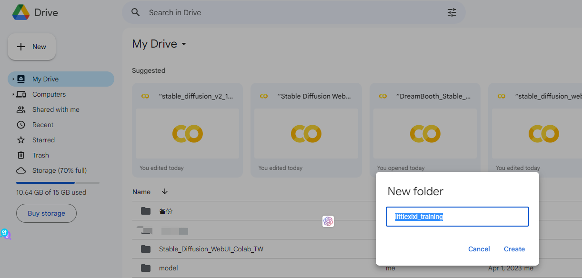The height and width of the screenshot is (278, 582).
Task: Click the 10.64 GB of 15 GB used text
Action: tap(51, 192)
